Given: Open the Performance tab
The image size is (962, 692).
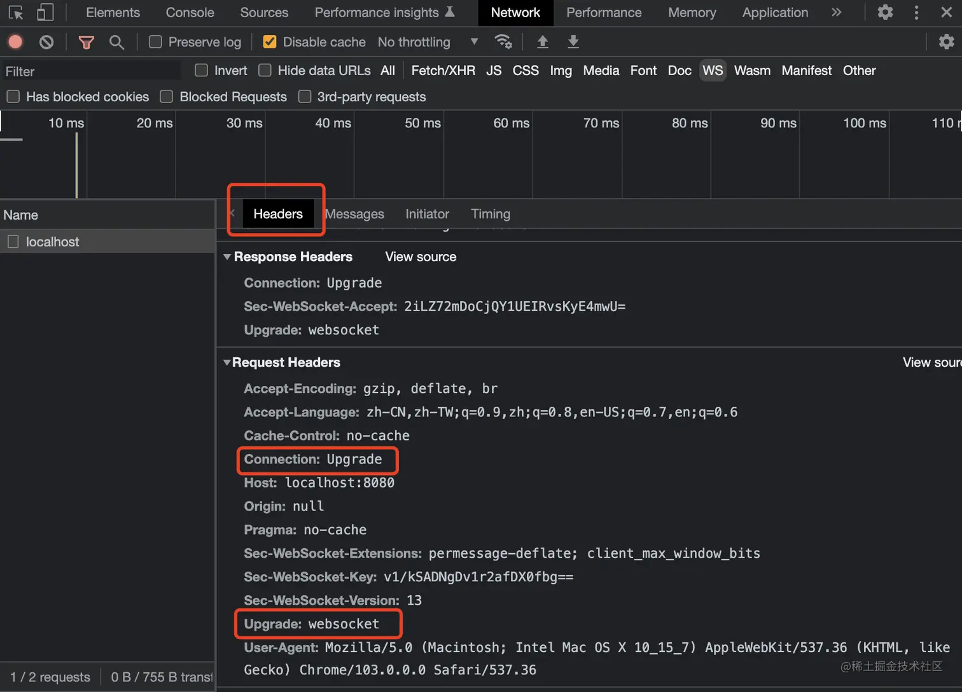Looking at the screenshot, I should click(604, 13).
